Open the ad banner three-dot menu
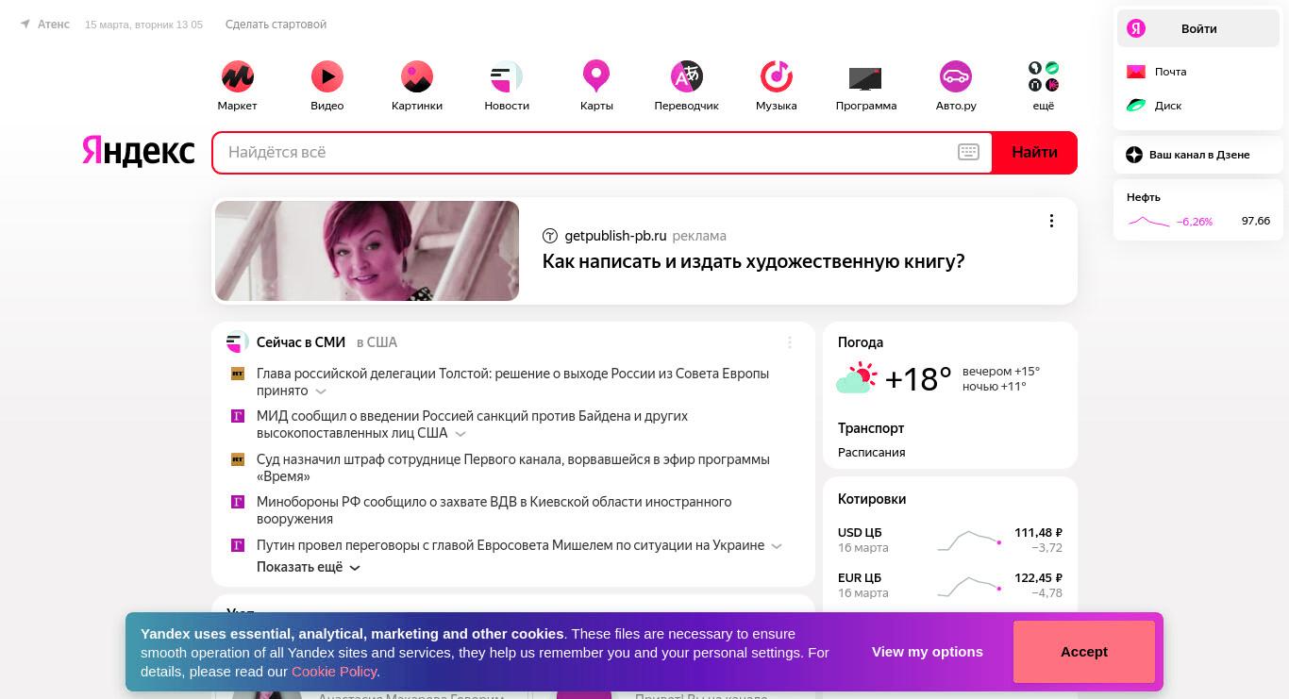This screenshot has height=699, width=1289. coord(1051,221)
